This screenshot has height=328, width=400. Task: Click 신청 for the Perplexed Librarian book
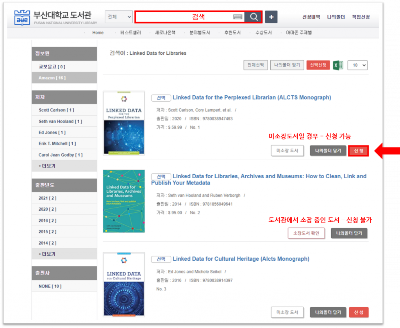[x=358, y=151]
